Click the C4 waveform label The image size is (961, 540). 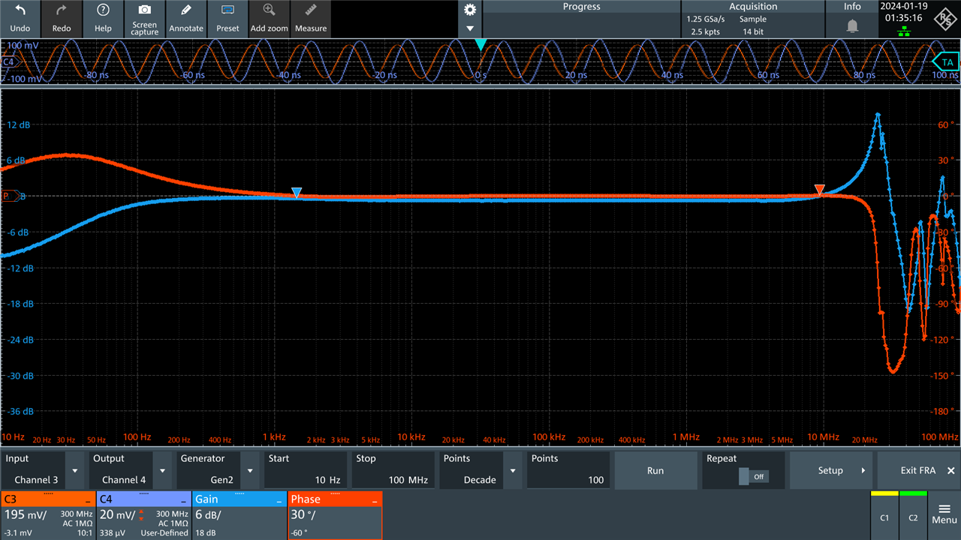(x=9, y=62)
